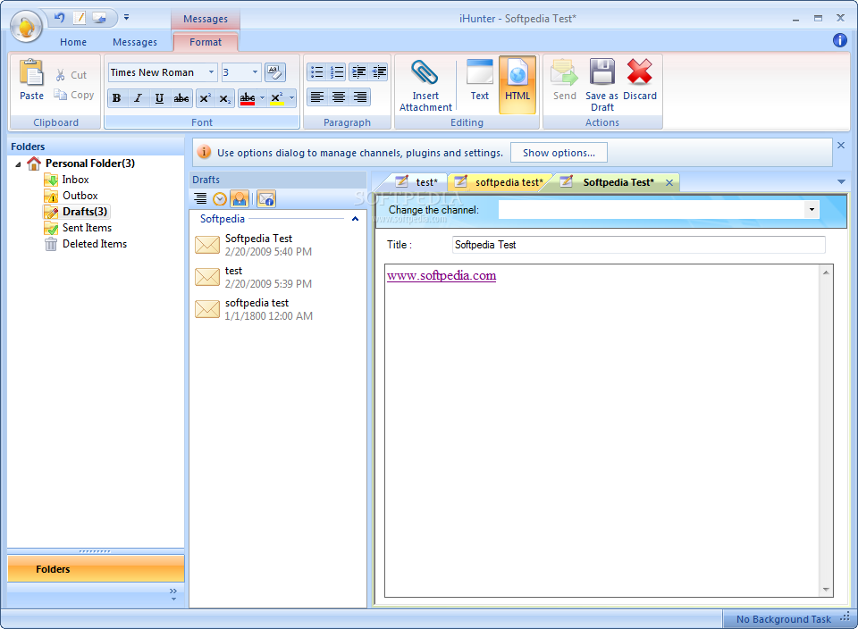
Task: Align paragraph text right
Action: click(360, 97)
